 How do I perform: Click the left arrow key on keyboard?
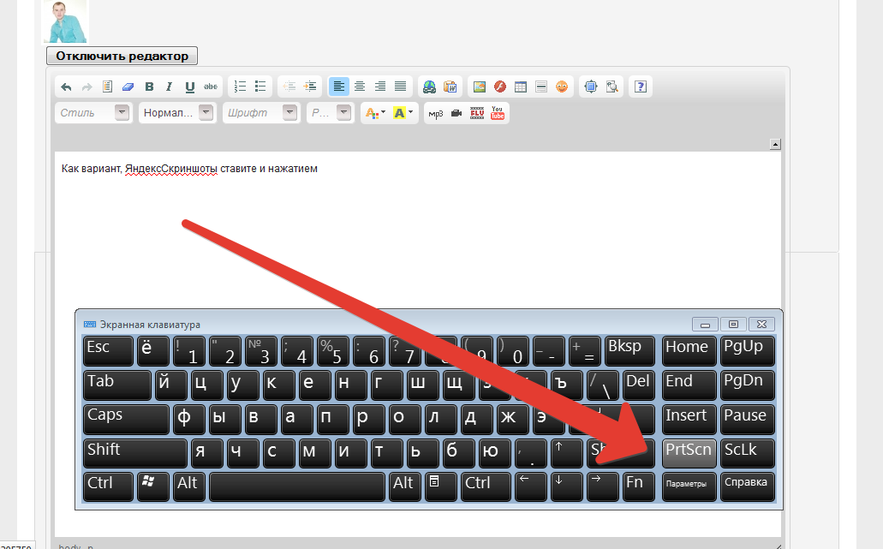click(x=530, y=487)
